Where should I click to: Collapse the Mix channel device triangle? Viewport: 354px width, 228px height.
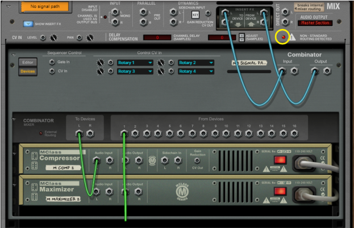[9, 6]
